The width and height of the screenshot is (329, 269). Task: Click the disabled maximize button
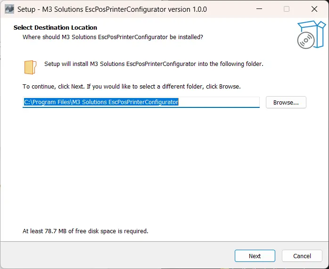287,9
